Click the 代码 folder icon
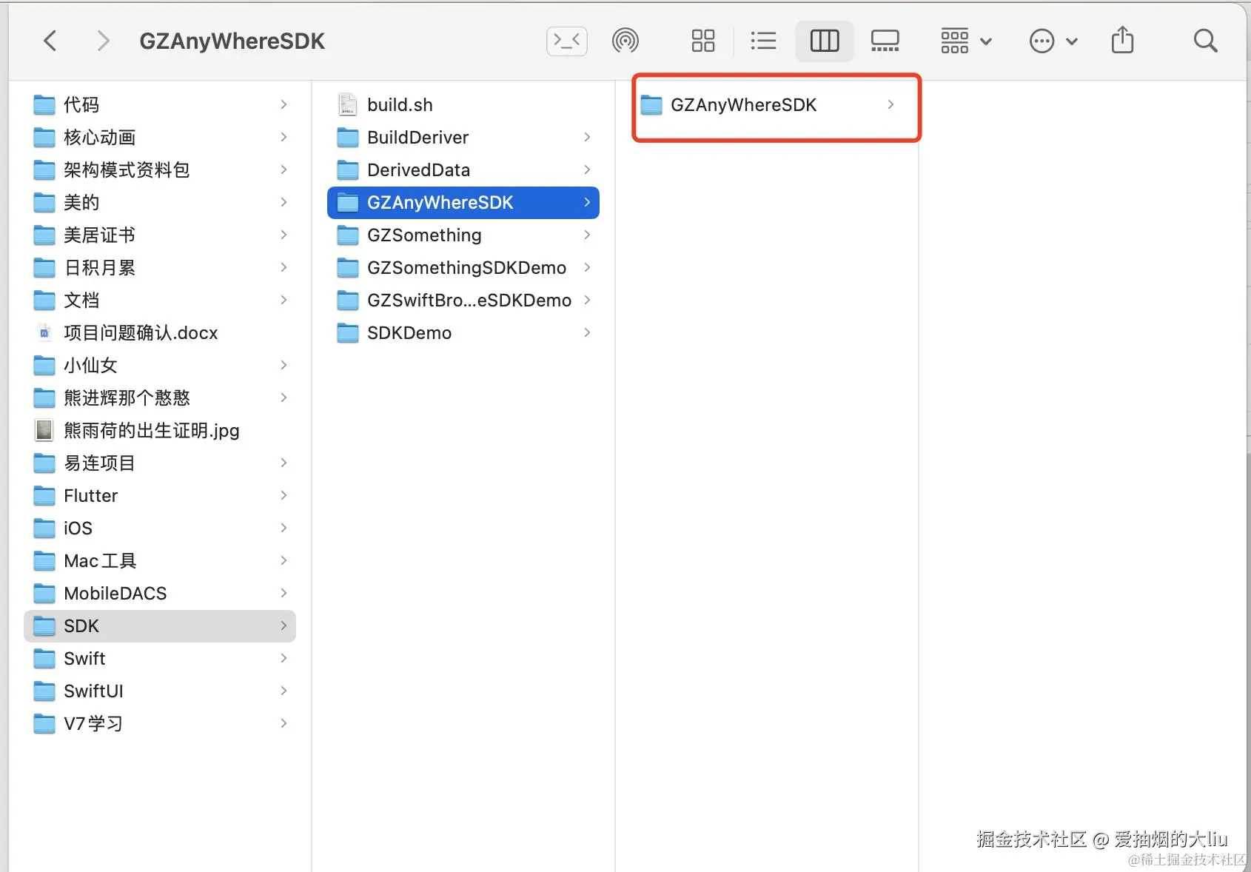1251x872 pixels. click(44, 105)
